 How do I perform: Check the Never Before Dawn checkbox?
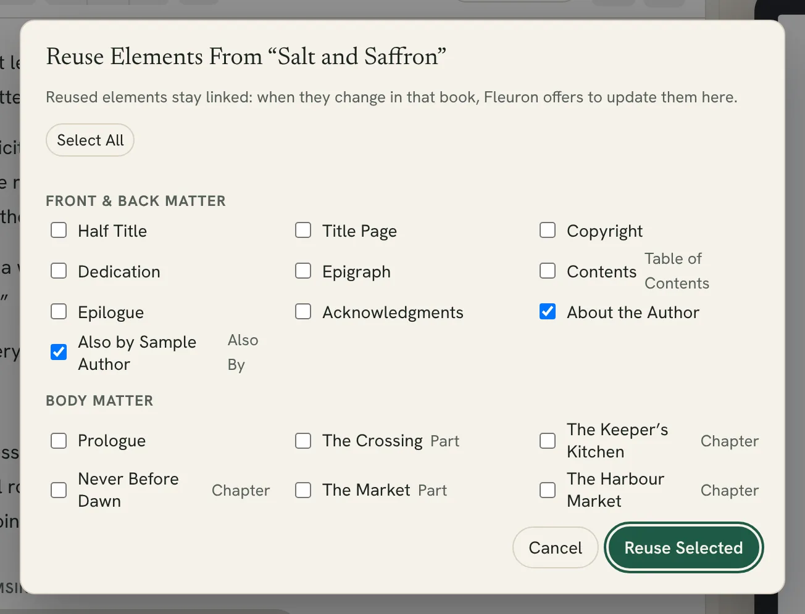[59, 490]
